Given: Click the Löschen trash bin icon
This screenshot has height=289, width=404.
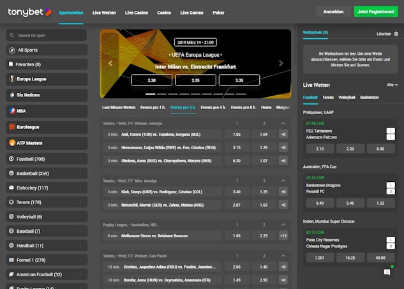Looking at the screenshot, I should (396, 34).
